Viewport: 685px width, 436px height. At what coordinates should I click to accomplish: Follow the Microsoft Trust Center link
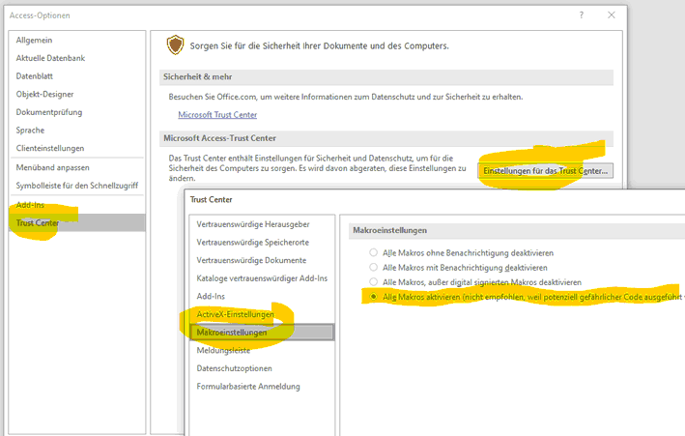(x=217, y=115)
